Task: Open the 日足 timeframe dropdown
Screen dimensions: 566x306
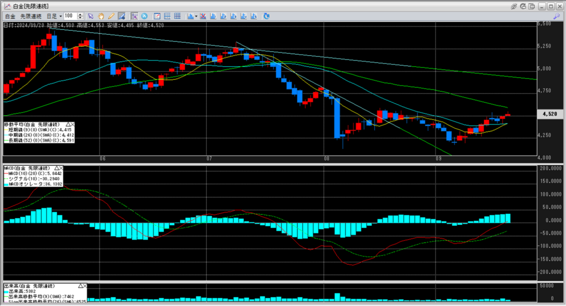Action: click(54, 16)
